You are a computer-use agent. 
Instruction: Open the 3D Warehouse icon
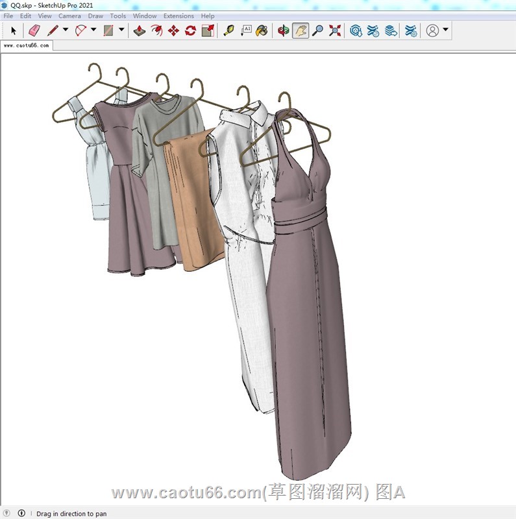pos(356,30)
